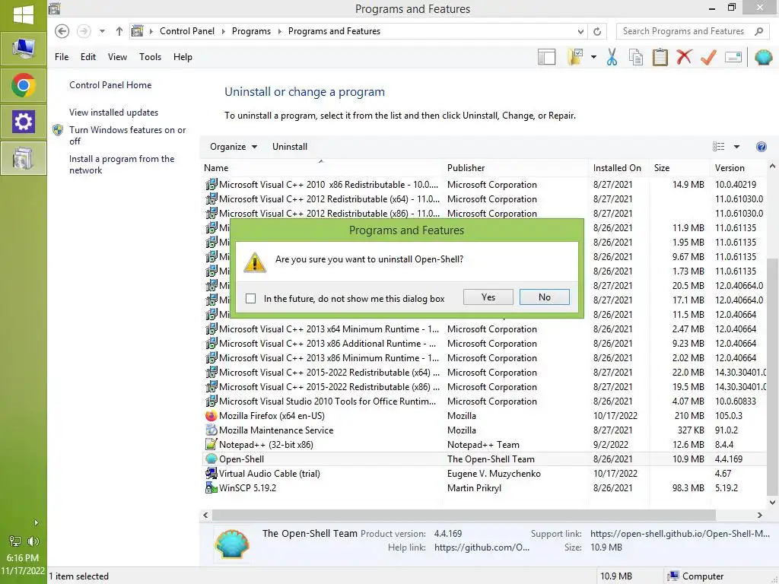Screen dimensions: 779x584
Task: Sort by the Size column header
Action: point(679,168)
